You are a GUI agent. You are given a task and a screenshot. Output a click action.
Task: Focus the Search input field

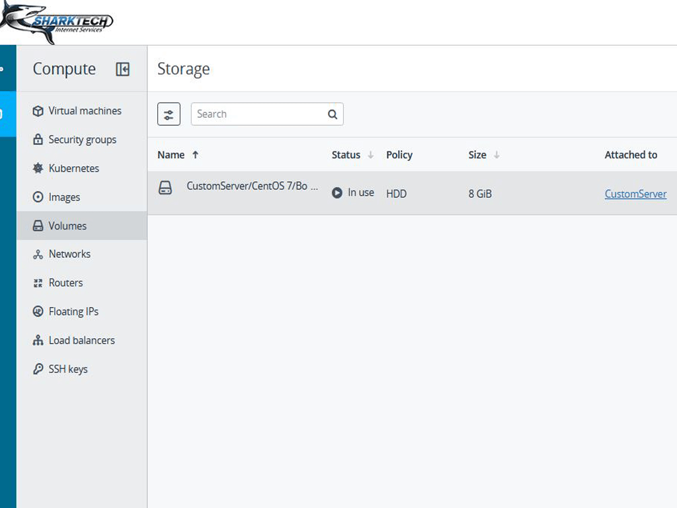258,114
